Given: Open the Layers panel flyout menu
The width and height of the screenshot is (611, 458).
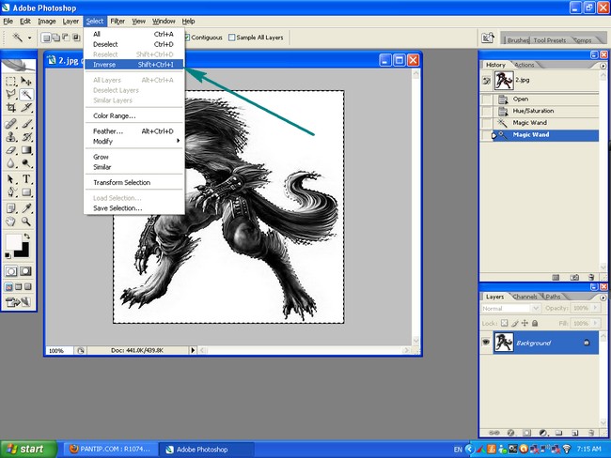Looking at the screenshot, I should (603, 298).
